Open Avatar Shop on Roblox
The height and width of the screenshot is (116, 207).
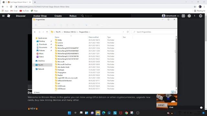(x=40, y=16)
